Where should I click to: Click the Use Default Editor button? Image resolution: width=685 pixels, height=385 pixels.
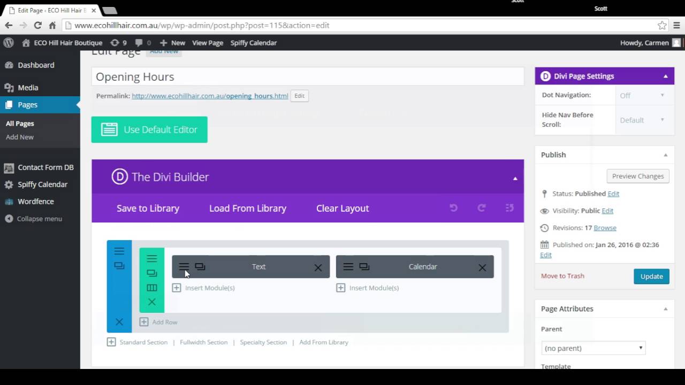[149, 130]
